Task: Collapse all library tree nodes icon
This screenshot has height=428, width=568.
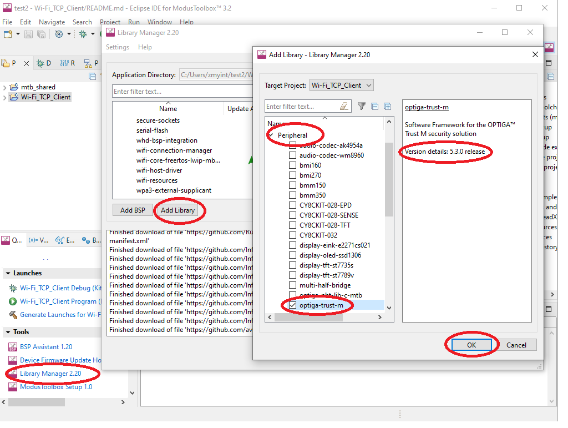Action: click(x=375, y=107)
